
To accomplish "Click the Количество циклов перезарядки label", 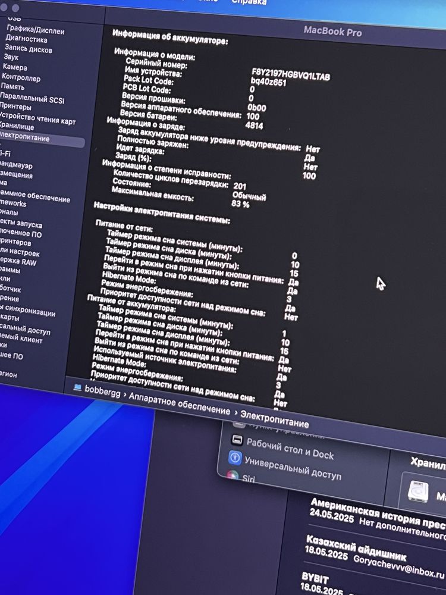I will click(171, 178).
